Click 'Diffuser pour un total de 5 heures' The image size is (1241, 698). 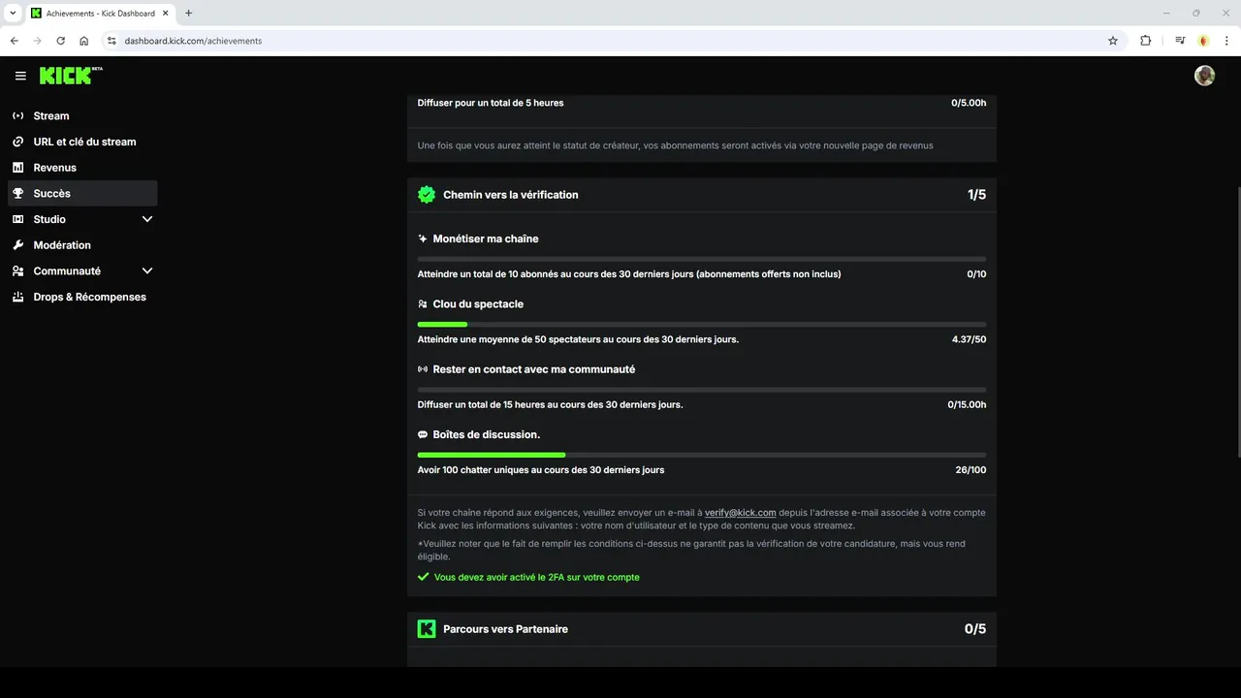click(x=491, y=103)
